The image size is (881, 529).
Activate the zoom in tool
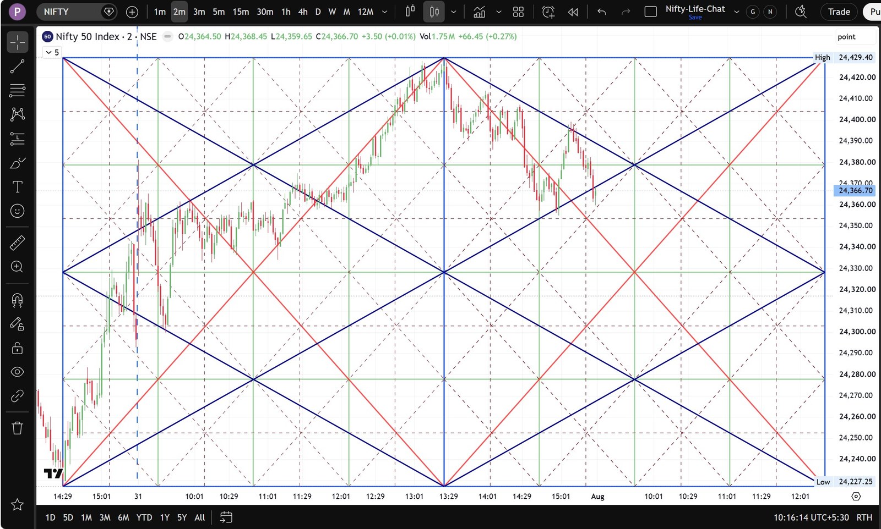coord(17,267)
